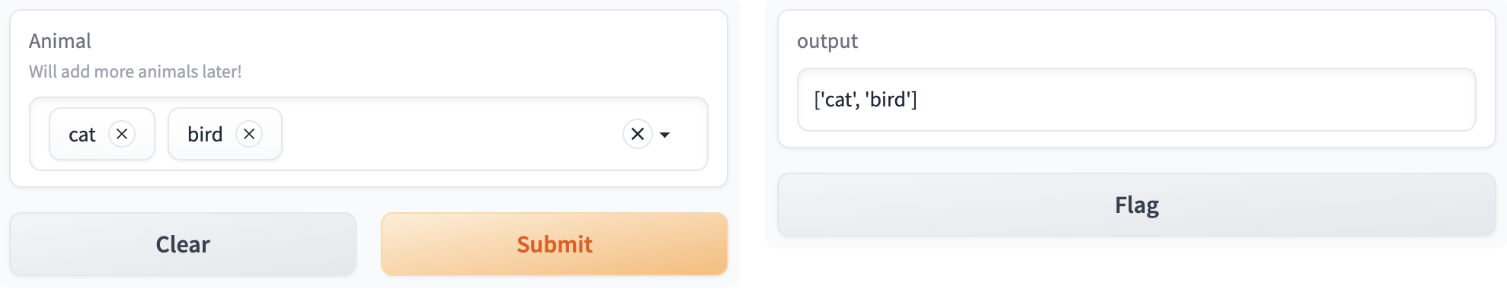Click the 'Will add more animals later!' description
1507x292 pixels.
[x=136, y=71]
